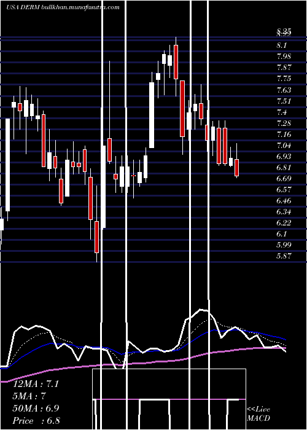
Task: Click the 7.63 price level label
Action: point(284,90)
